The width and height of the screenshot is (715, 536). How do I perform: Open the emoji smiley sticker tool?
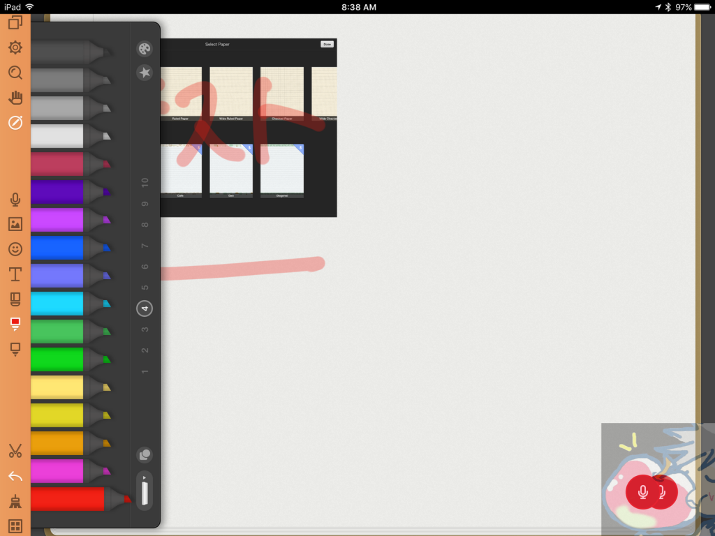click(15, 249)
